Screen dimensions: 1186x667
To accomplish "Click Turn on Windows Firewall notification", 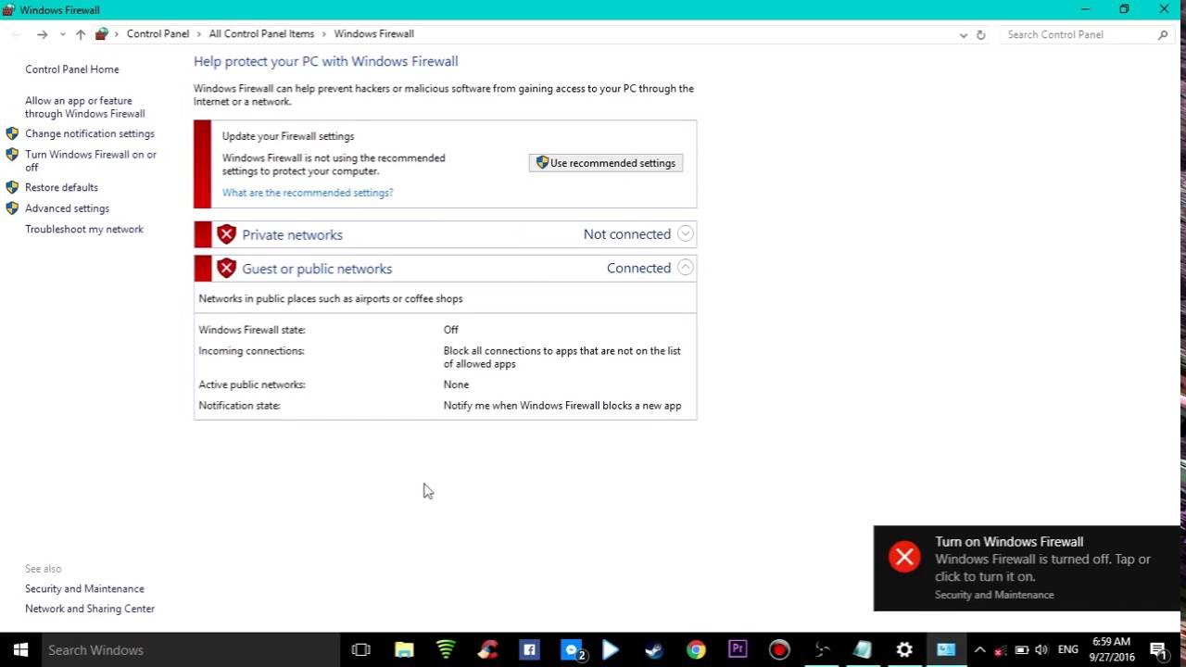I will point(1028,568).
